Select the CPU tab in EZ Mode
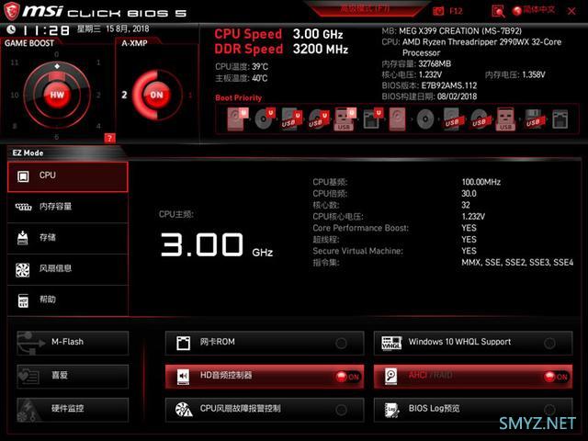The image size is (588, 441). pos(67,176)
